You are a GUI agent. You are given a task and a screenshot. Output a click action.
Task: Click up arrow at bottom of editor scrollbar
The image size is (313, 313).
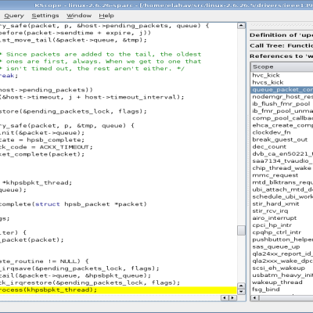click(x=241, y=286)
